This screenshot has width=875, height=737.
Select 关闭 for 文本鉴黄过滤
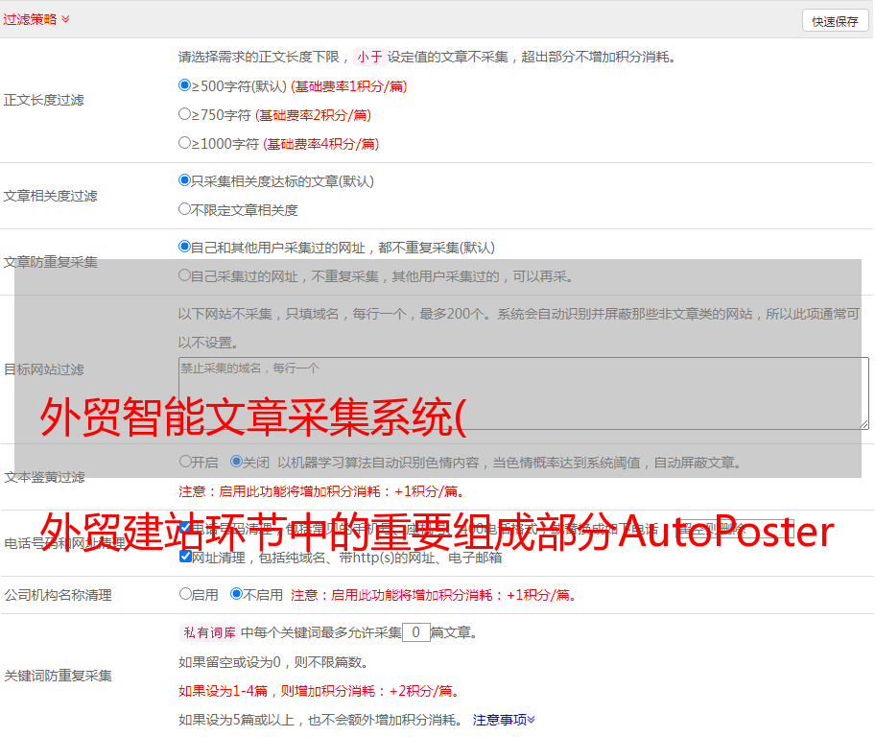pos(236,462)
